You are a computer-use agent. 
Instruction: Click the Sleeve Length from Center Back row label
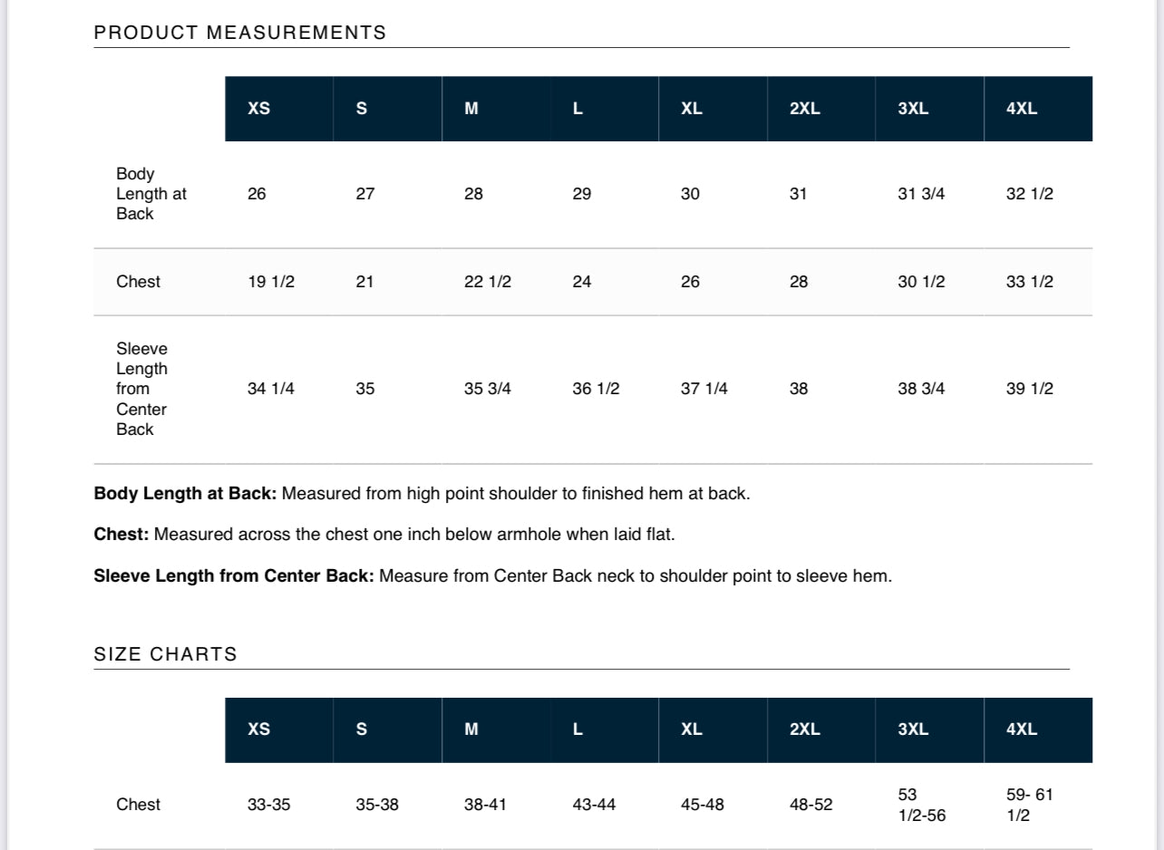tap(142, 389)
